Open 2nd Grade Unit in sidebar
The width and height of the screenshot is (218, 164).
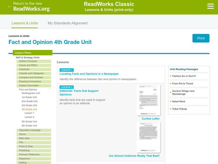30,101
